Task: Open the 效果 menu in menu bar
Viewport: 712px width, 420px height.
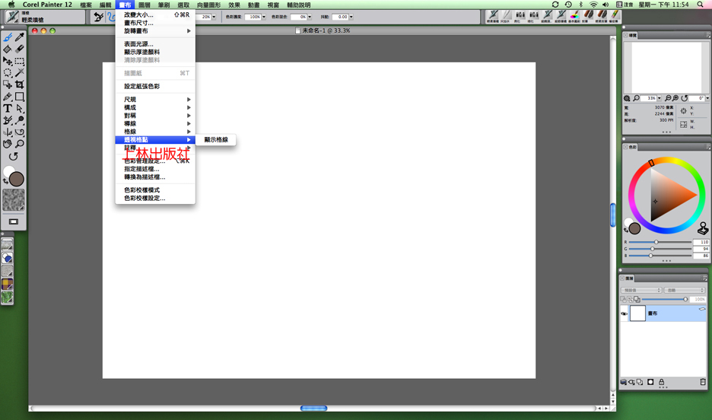Action: pyautogui.click(x=234, y=5)
